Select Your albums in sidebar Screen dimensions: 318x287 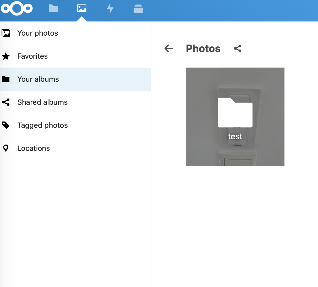(75, 79)
